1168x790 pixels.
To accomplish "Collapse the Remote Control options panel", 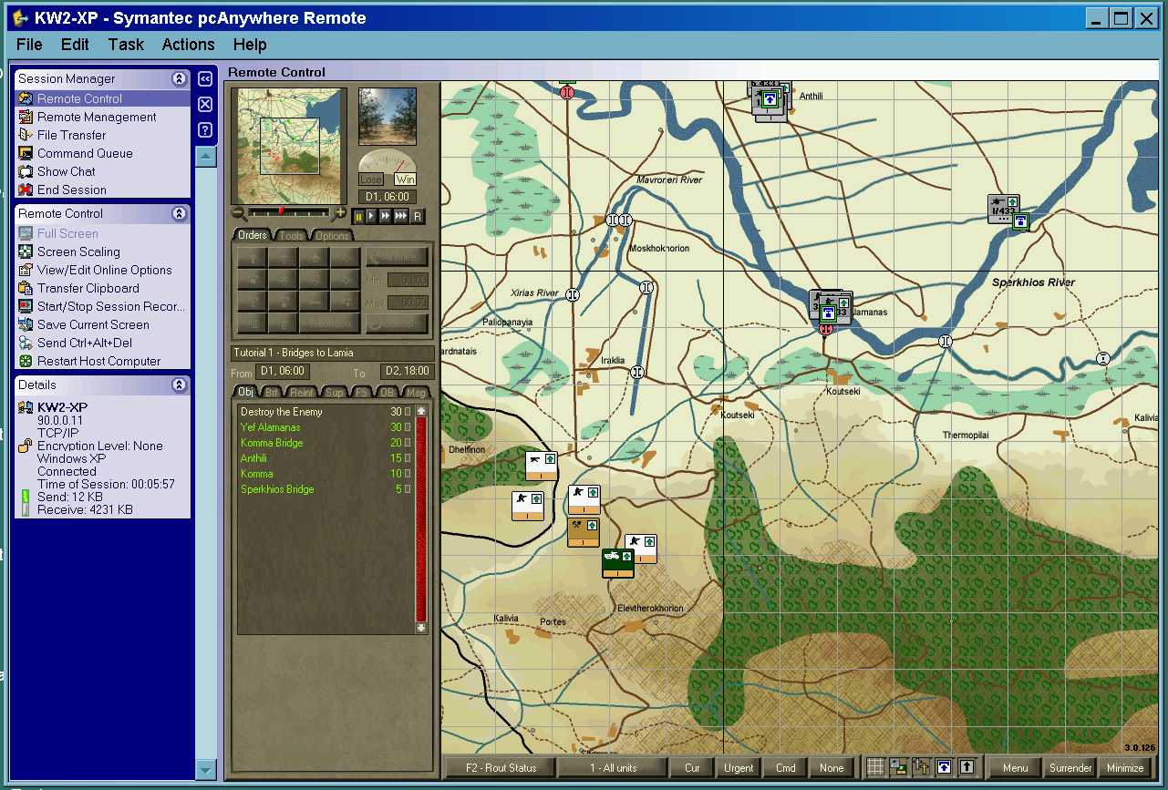I will coord(180,213).
